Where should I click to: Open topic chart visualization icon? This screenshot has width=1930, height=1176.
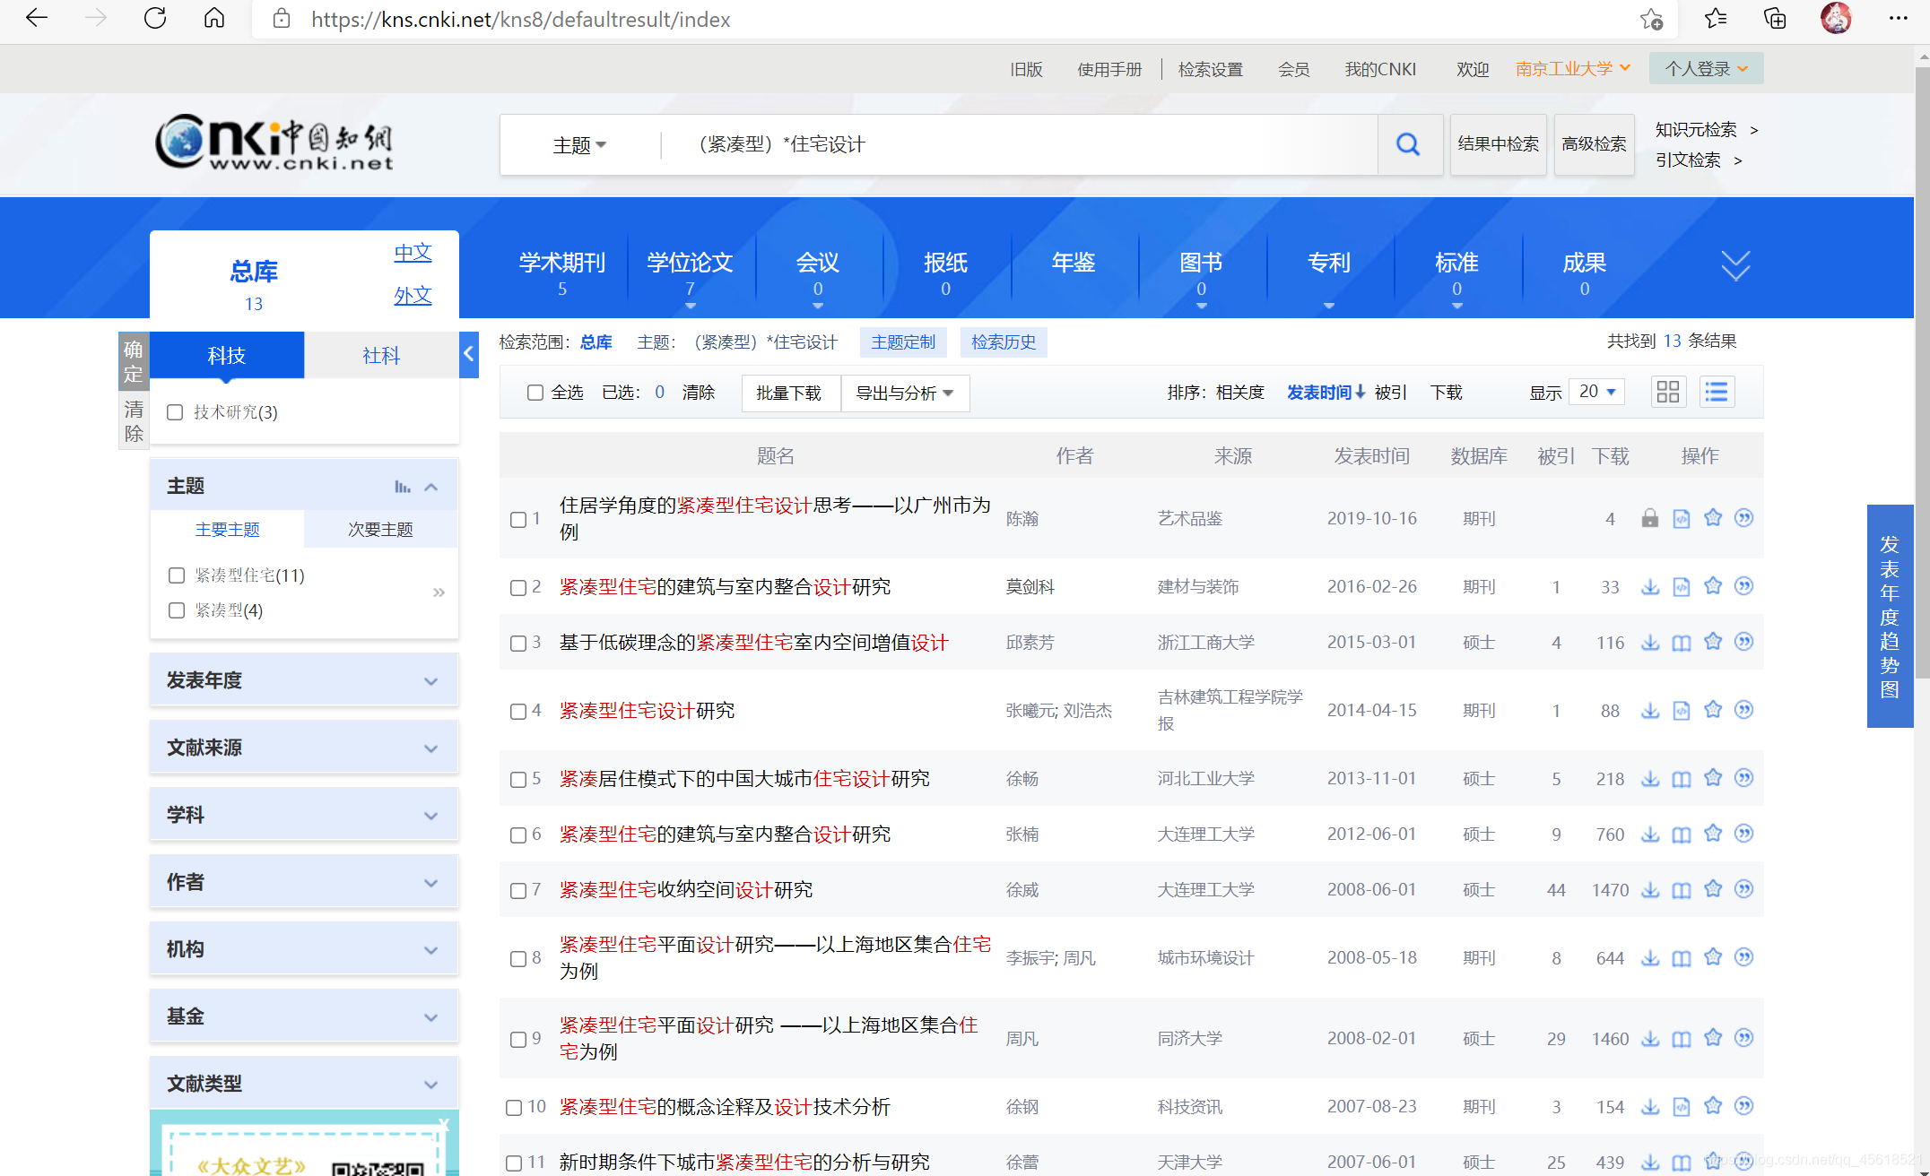point(402,487)
